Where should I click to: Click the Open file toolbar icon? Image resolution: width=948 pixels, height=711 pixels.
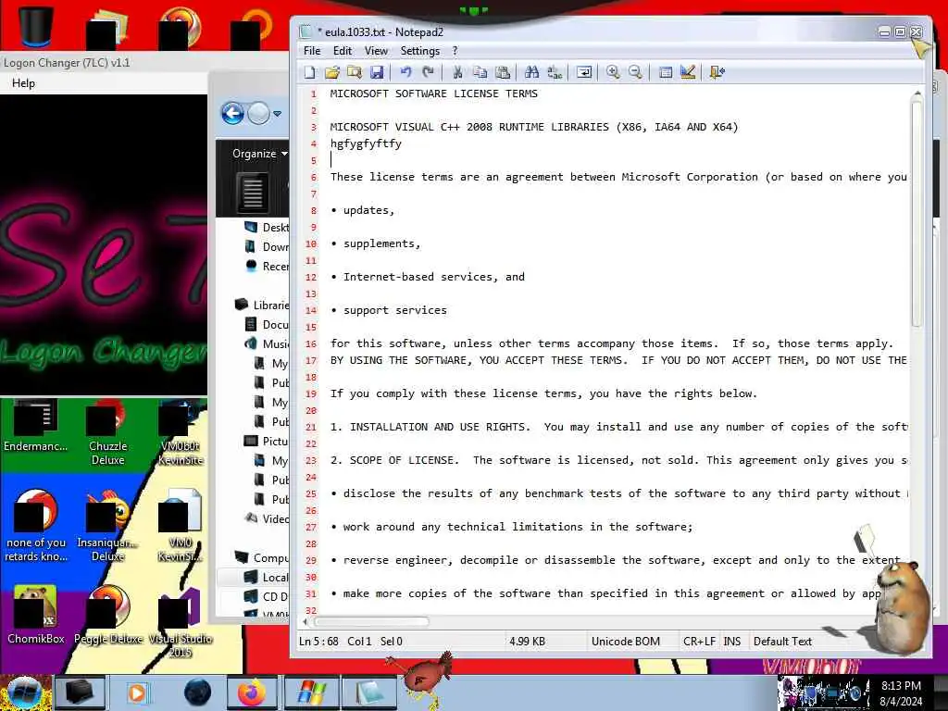point(332,72)
